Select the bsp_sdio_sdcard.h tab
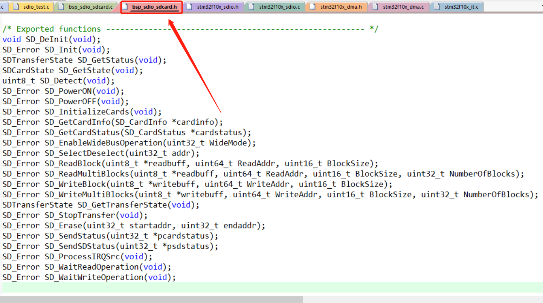Screen dimensions: 543x303 (151, 7)
